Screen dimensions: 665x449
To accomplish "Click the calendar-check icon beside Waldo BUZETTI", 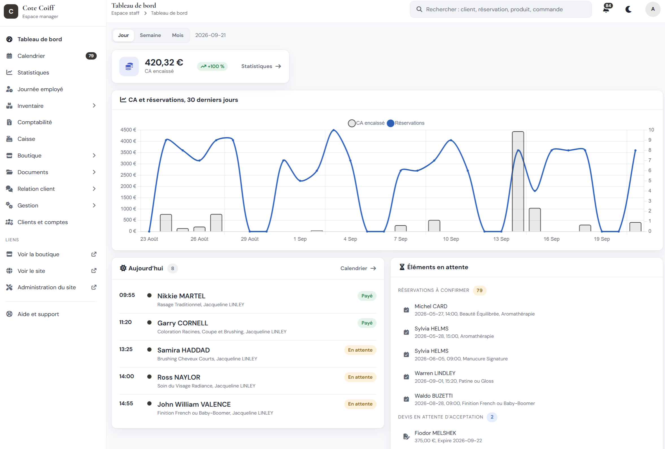I will click(406, 399).
